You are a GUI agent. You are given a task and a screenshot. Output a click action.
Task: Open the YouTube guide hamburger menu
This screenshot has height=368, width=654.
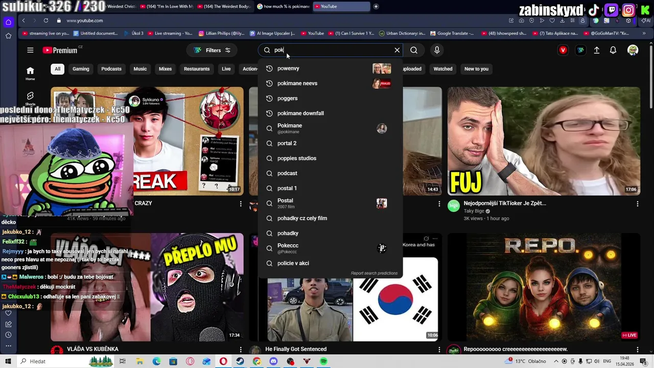point(30,50)
